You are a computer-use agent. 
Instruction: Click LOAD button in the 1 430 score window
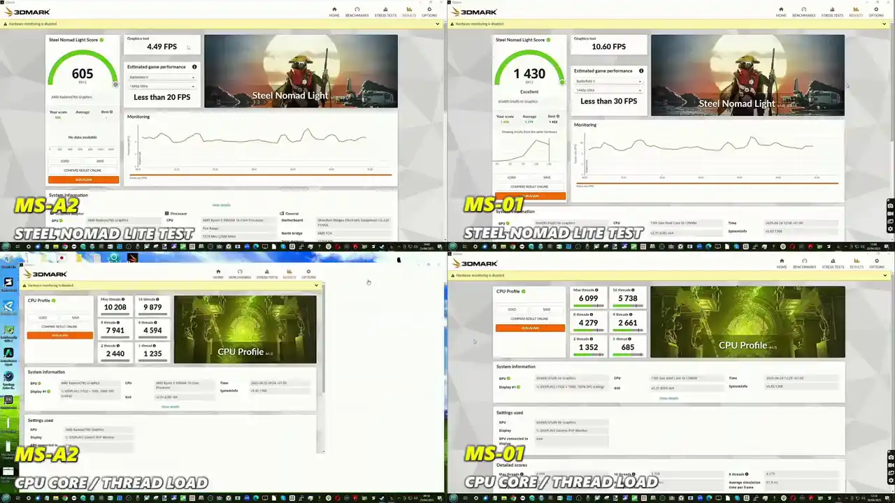click(512, 177)
